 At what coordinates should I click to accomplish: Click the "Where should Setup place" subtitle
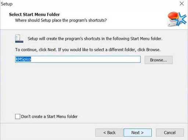click(x=61, y=20)
